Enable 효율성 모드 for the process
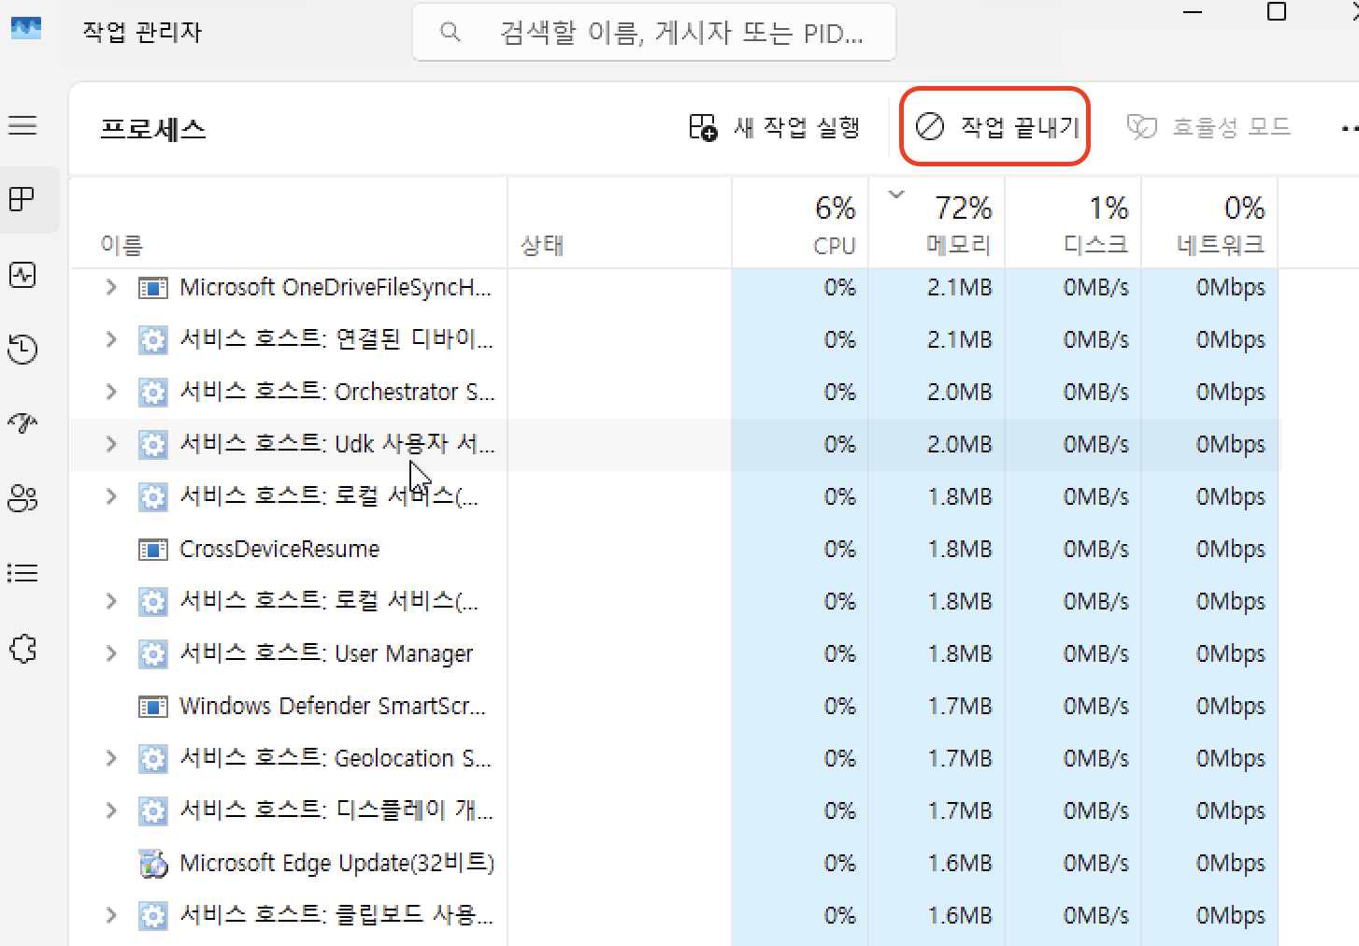Screen dimensions: 1359x946 pyautogui.click(x=1209, y=126)
